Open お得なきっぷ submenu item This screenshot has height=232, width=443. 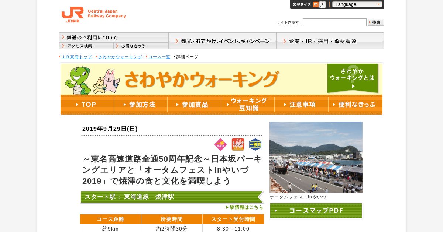pos(141,46)
